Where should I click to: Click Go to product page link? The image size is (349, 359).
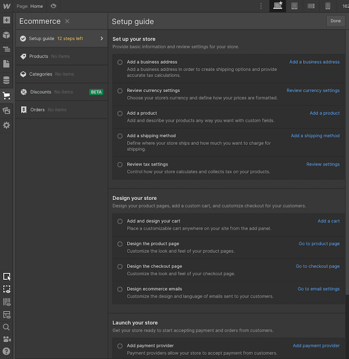tap(319, 243)
